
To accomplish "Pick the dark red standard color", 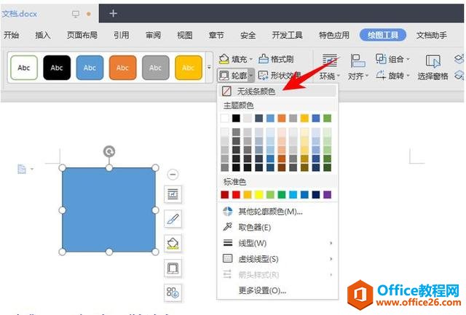I will click(225, 195).
